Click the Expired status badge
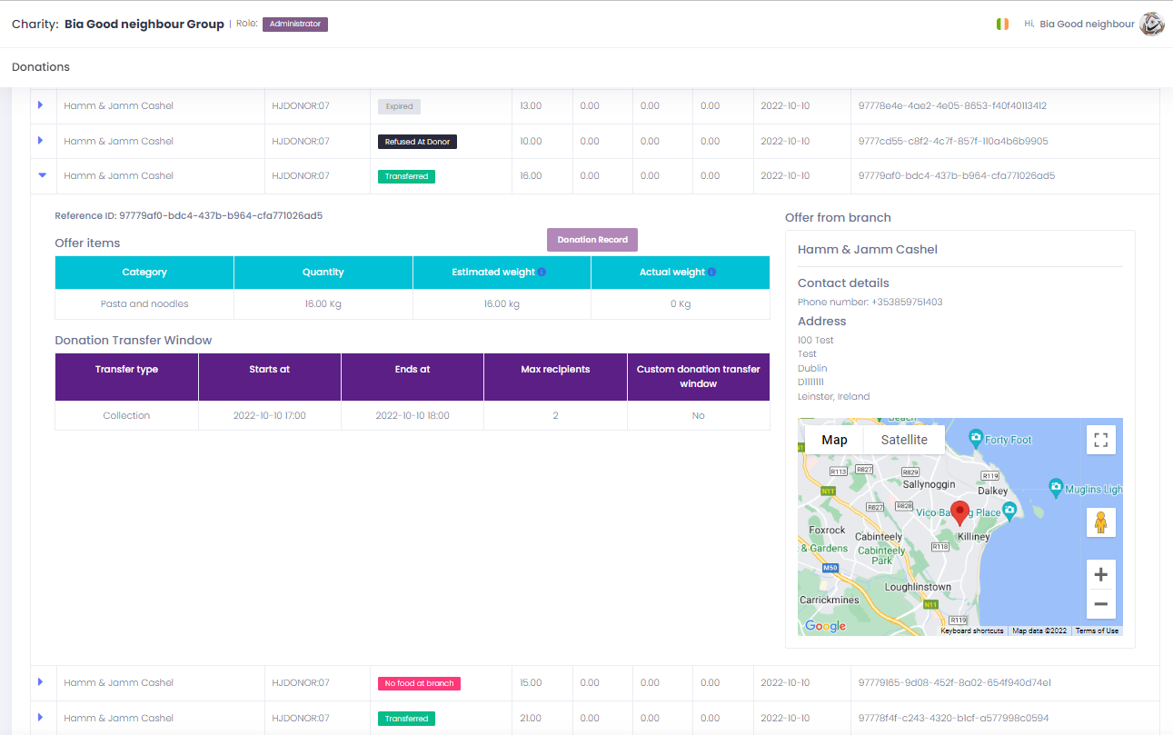Viewport: 1173px width, 735px height. tap(399, 106)
